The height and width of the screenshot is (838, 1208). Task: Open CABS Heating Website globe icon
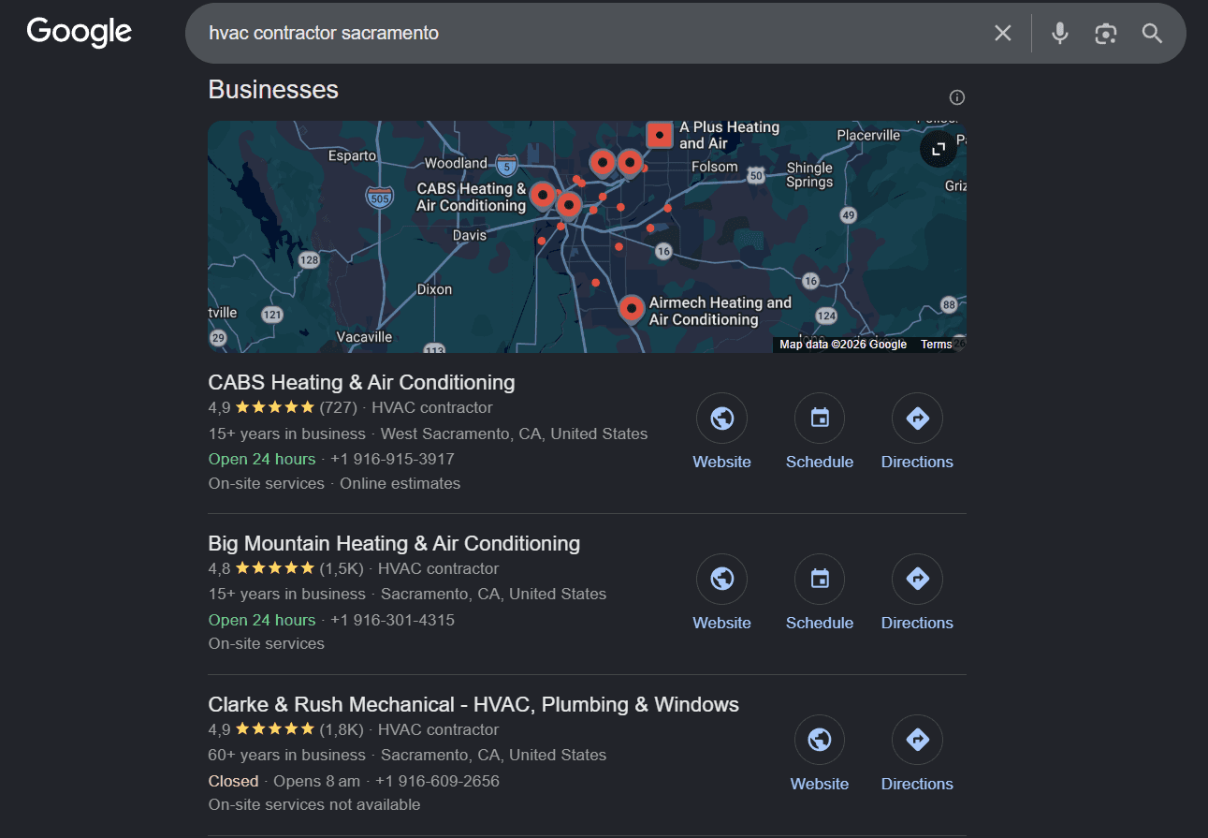pos(721,418)
